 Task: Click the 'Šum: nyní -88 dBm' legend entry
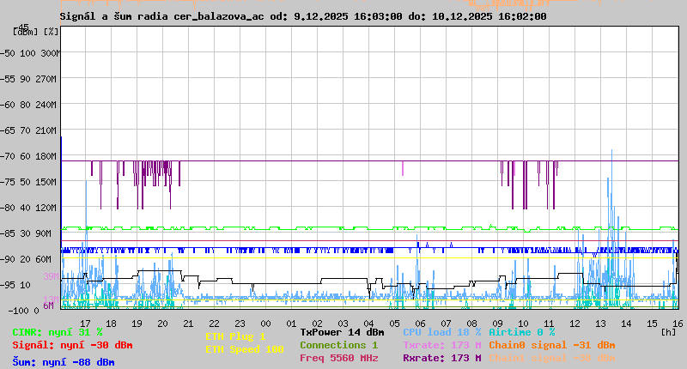(x=64, y=362)
